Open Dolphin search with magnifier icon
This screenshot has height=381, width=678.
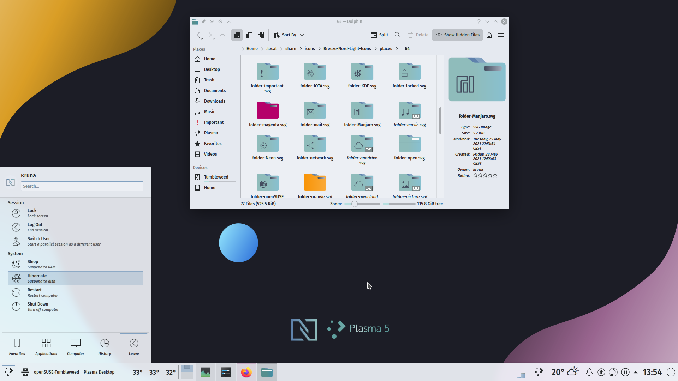(x=397, y=35)
